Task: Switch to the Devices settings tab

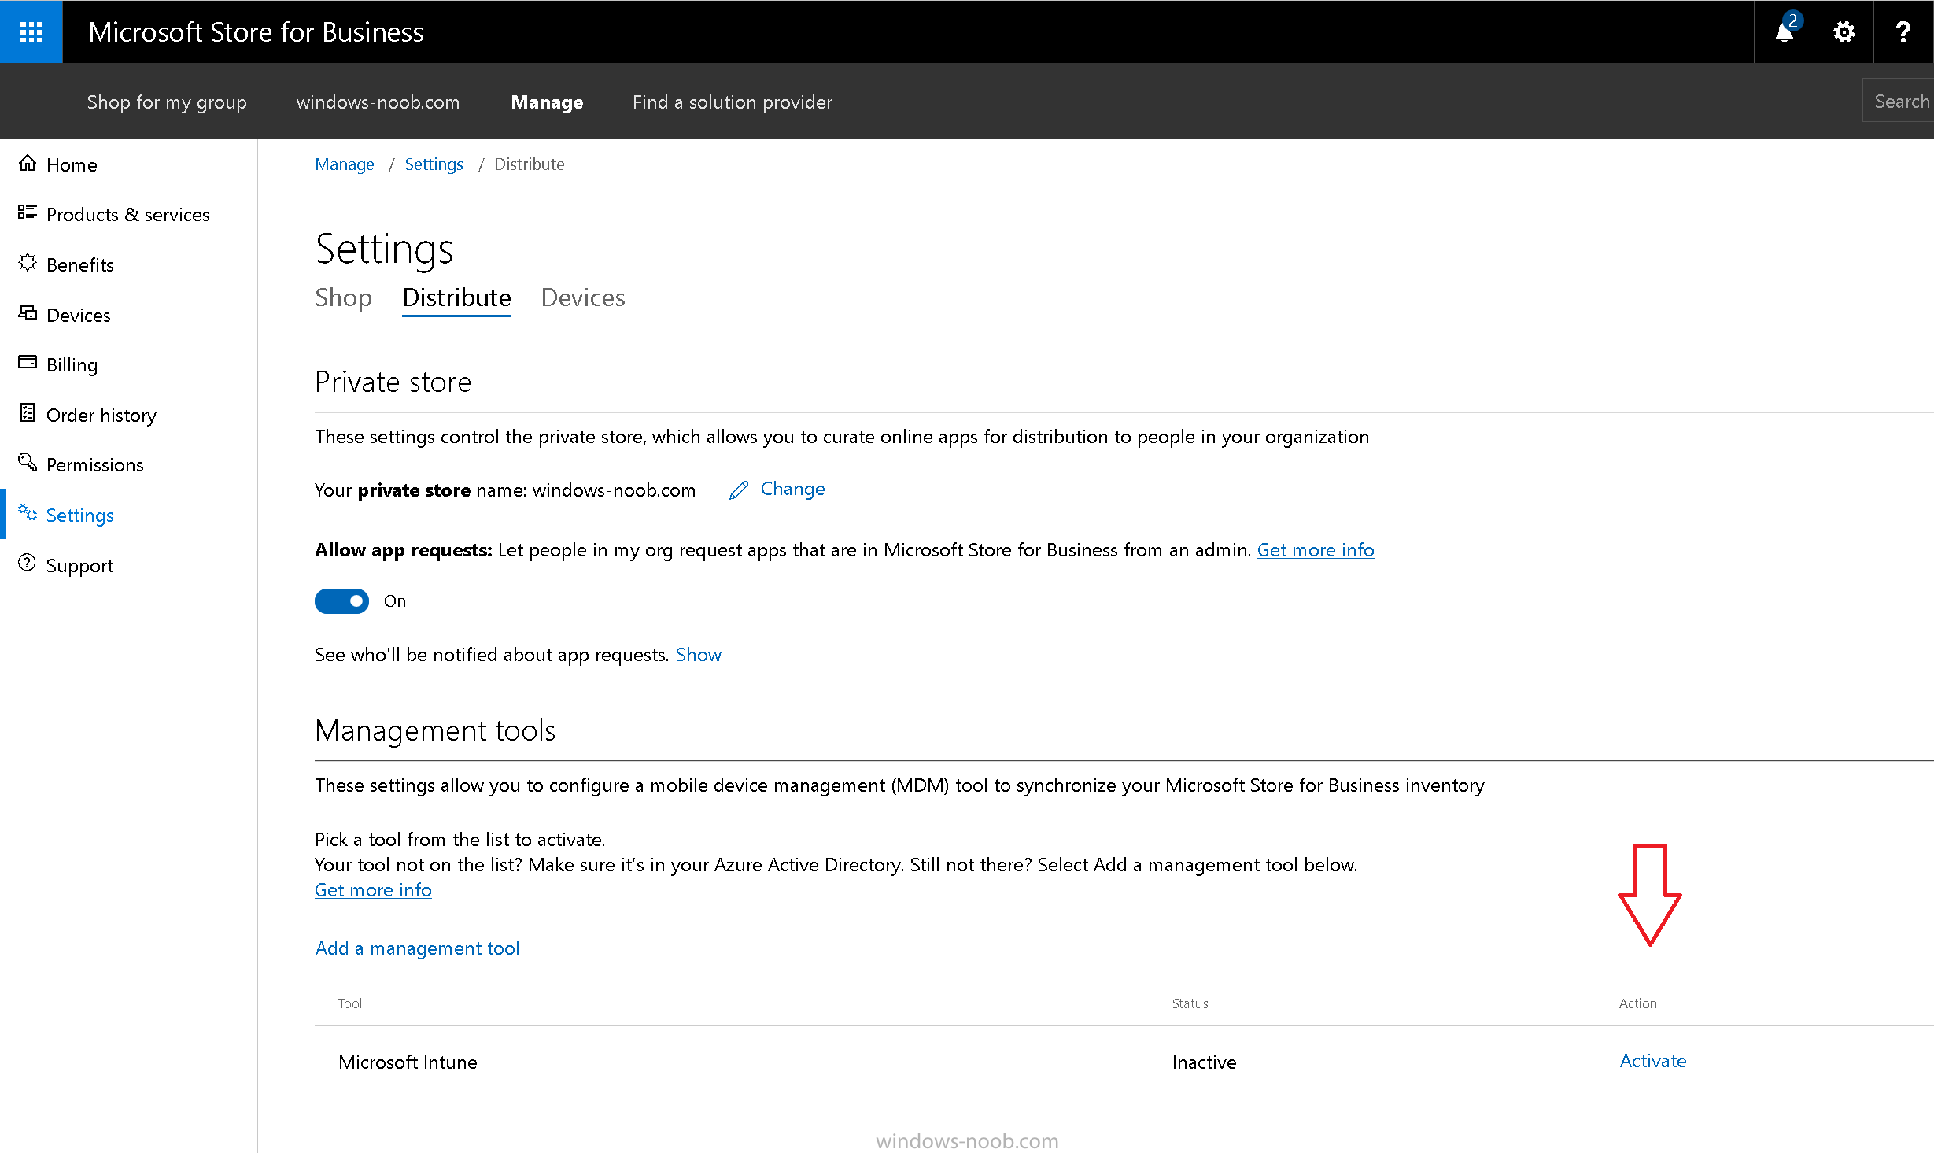Action: coord(583,297)
